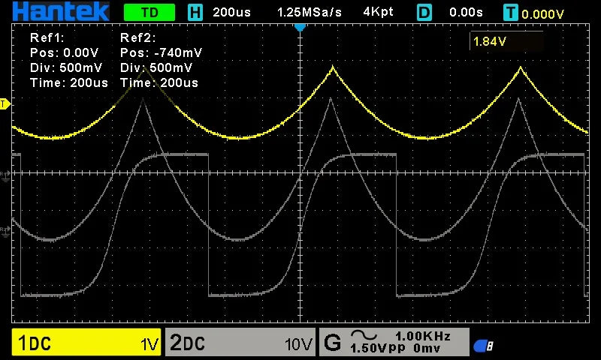Select the cyan D delay icon

click(424, 13)
